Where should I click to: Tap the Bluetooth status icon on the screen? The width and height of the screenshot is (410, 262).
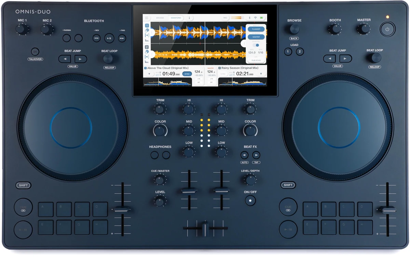pyautogui.click(x=249, y=18)
